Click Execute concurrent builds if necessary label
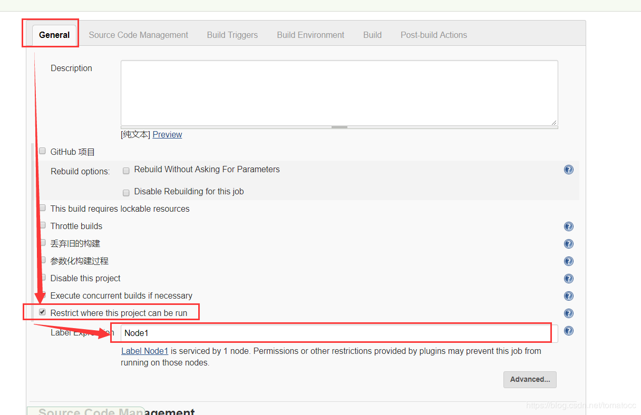 pos(121,295)
